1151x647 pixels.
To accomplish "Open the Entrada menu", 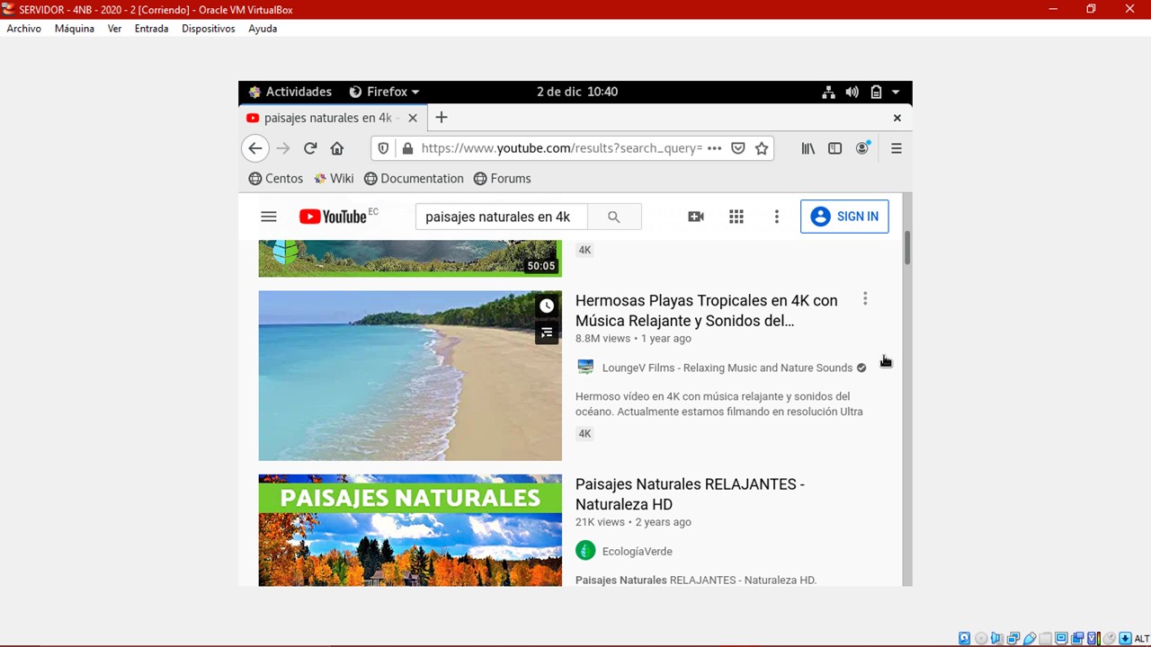I will tap(151, 29).
